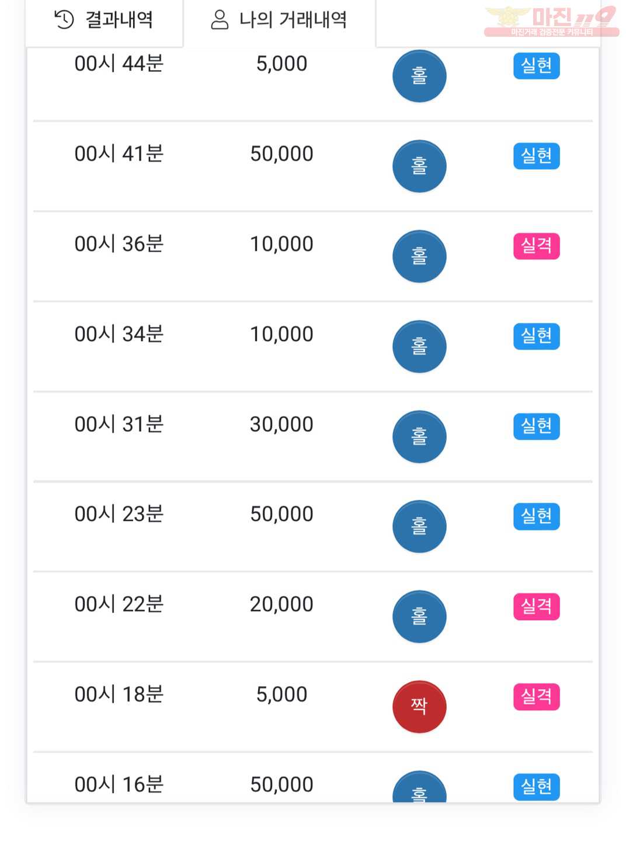This screenshot has width=626, height=841.
Task: Click the red 짝 circle for 00시 18분
Action: tap(419, 707)
